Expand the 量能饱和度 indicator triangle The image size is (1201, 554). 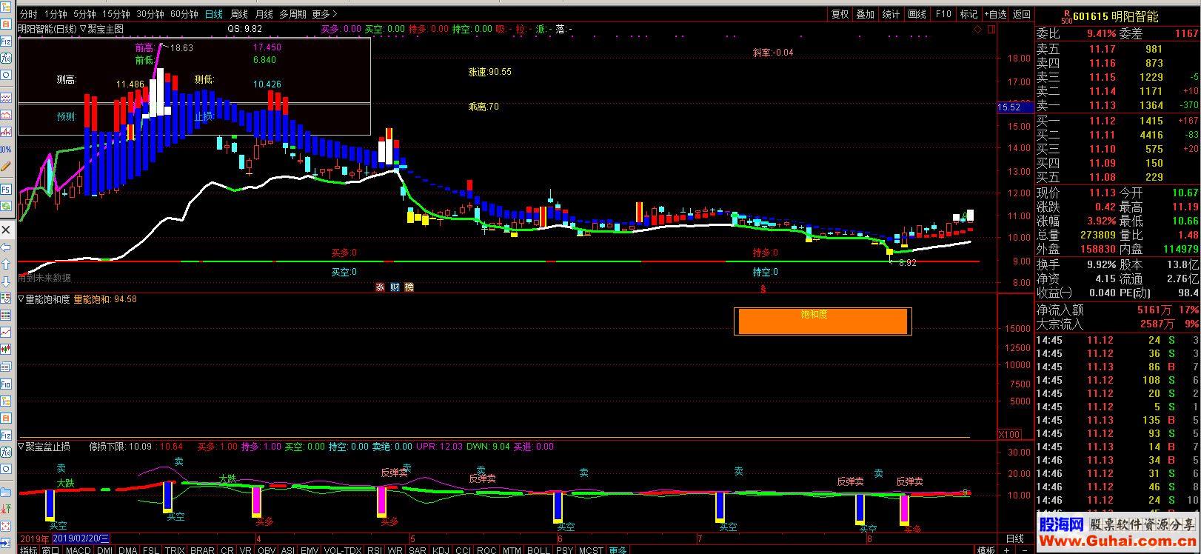(x=21, y=299)
